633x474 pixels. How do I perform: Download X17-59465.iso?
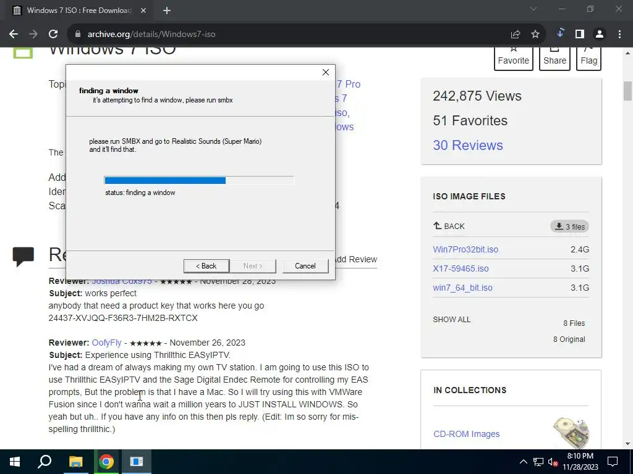click(461, 268)
